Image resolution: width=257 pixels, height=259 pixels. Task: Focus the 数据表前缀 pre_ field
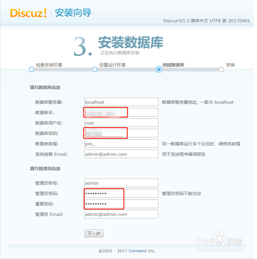(121, 144)
